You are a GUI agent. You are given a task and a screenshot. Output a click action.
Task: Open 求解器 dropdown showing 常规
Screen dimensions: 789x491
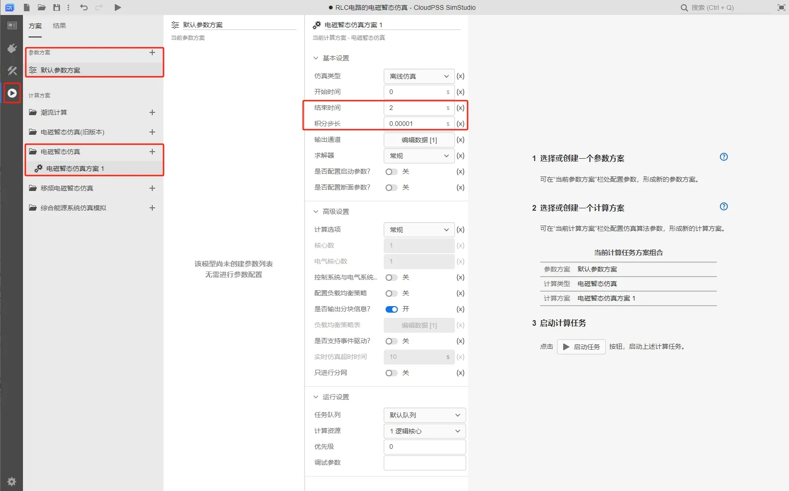coord(419,156)
